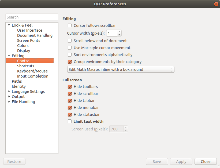This screenshot has height=168, width=220.
Task: Click the Close button
Action: click(x=206, y=162)
